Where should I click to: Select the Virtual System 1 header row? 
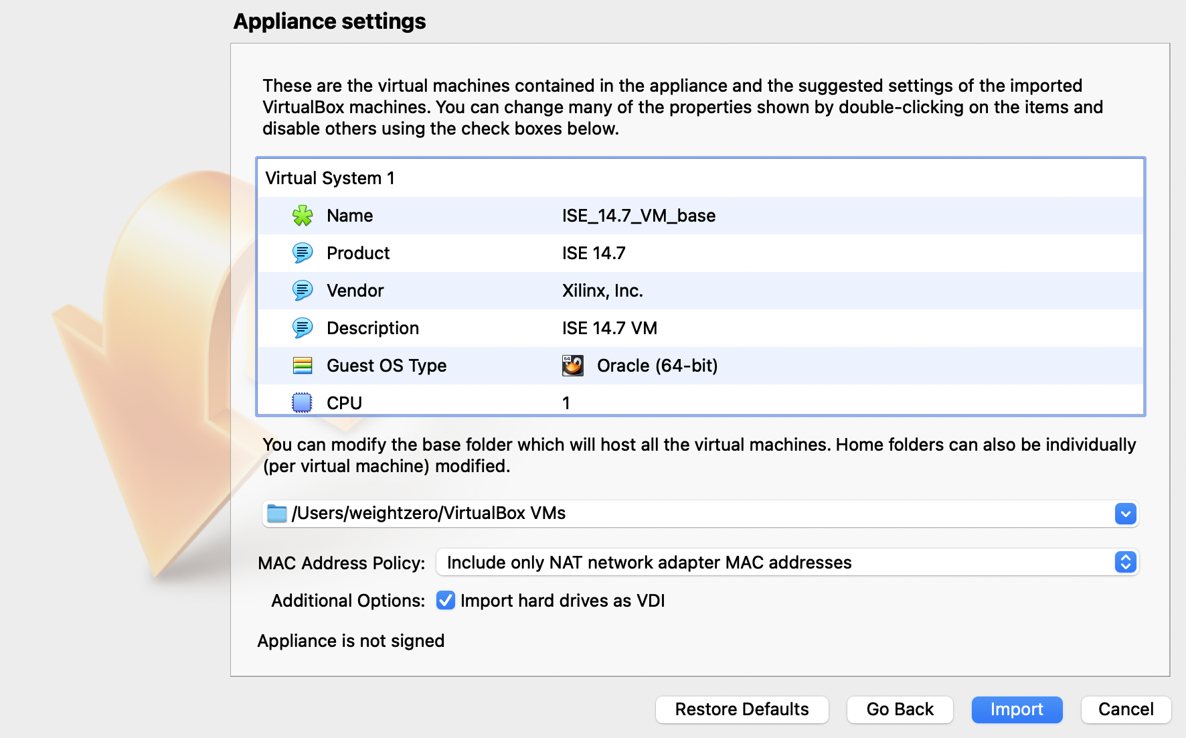click(x=701, y=178)
